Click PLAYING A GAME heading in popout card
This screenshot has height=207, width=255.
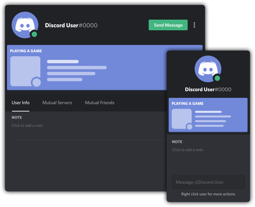(188, 103)
